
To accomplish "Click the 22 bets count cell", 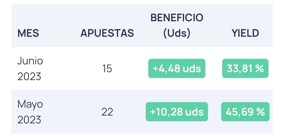I will pos(107,112).
